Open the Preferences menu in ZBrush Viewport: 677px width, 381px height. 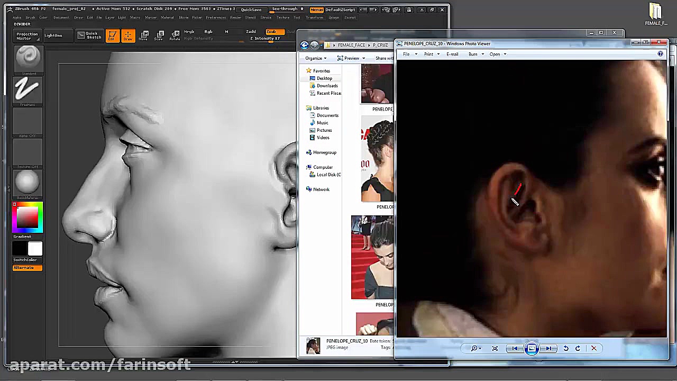click(216, 17)
